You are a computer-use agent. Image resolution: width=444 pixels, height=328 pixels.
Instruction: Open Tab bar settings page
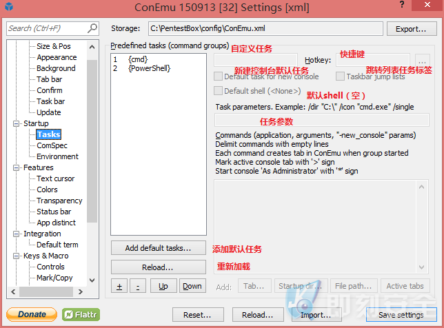click(49, 79)
